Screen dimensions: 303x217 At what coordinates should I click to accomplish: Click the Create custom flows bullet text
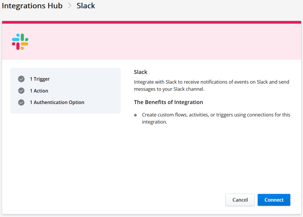(216, 118)
